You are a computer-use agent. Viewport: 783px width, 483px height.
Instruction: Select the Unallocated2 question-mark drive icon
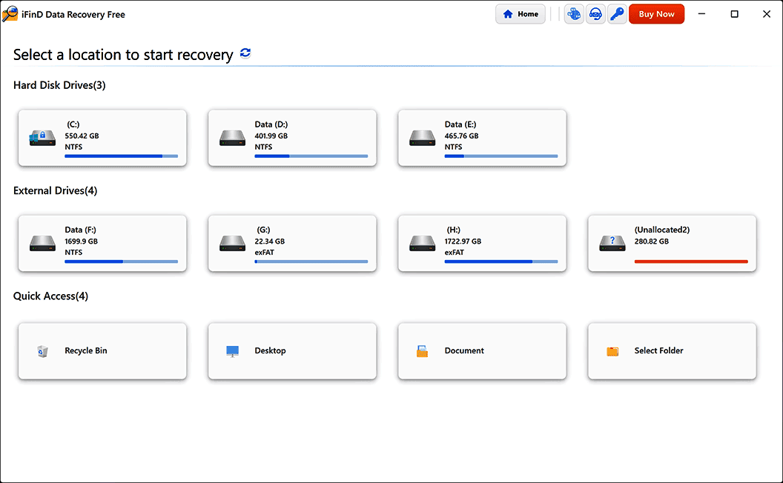tap(612, 244)
